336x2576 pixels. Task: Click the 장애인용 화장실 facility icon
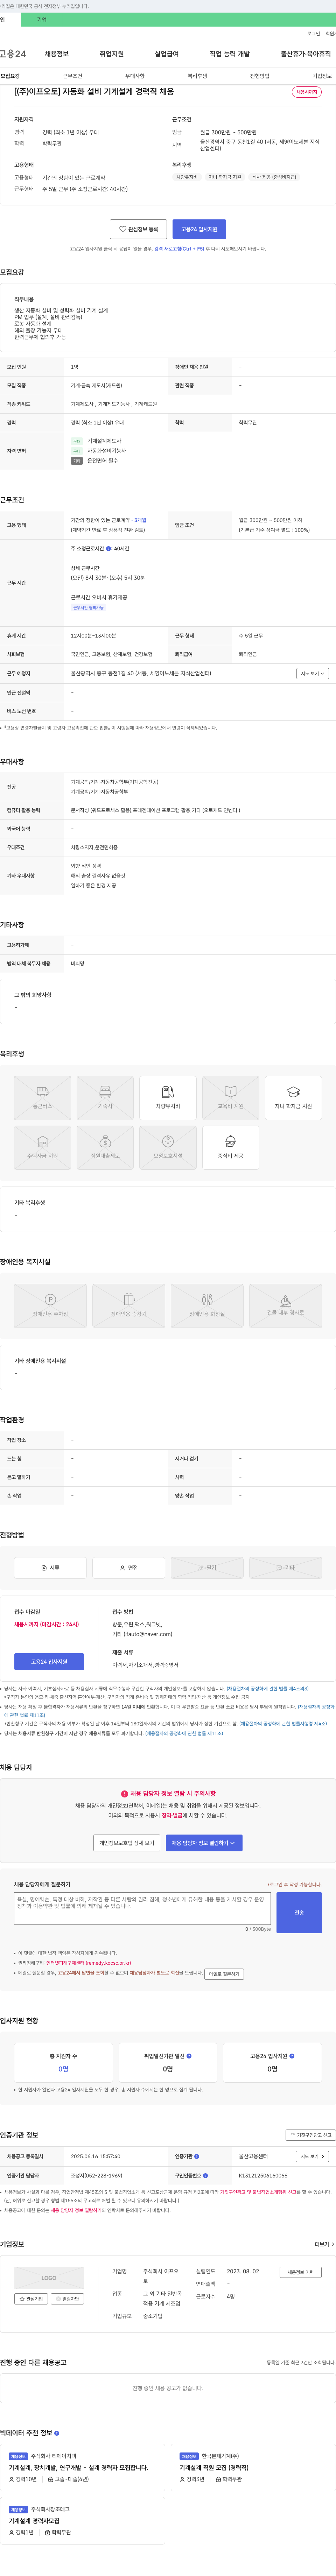[x=207, y=1306]
